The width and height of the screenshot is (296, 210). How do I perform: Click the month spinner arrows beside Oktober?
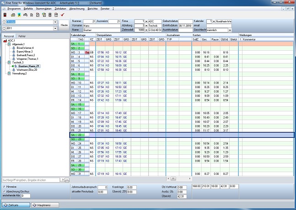pyautogui.click(x=4, y=22)
